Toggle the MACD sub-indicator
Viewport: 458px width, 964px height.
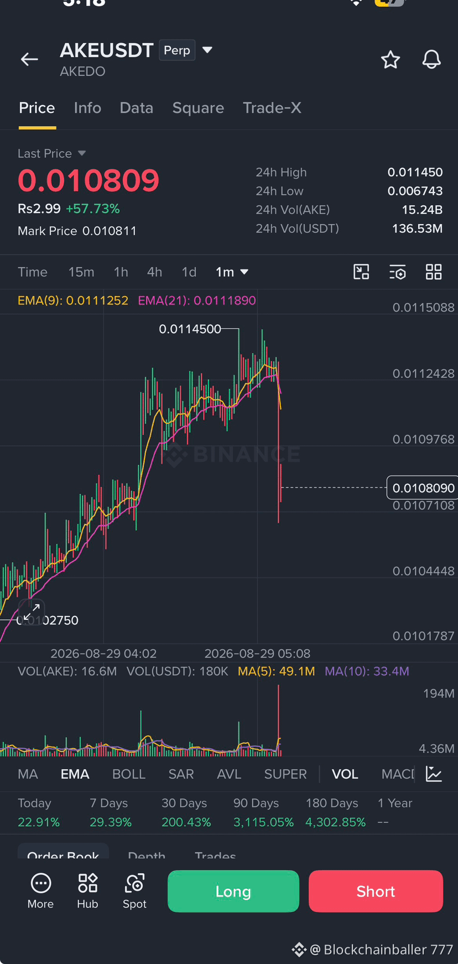398,774
